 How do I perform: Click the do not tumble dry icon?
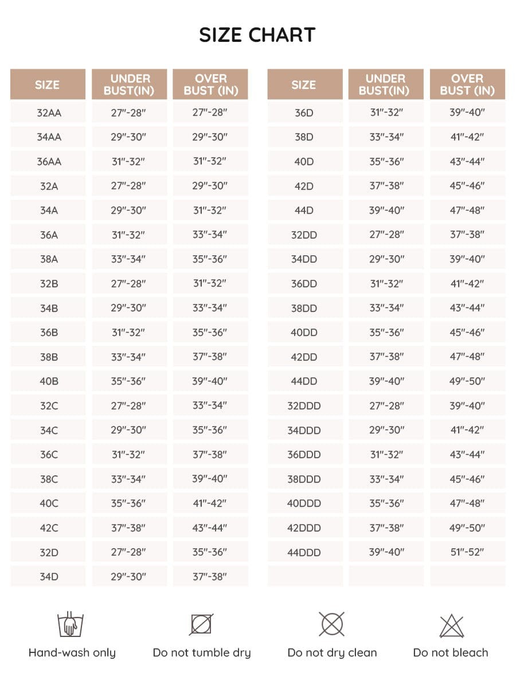[x=201, y=624]
